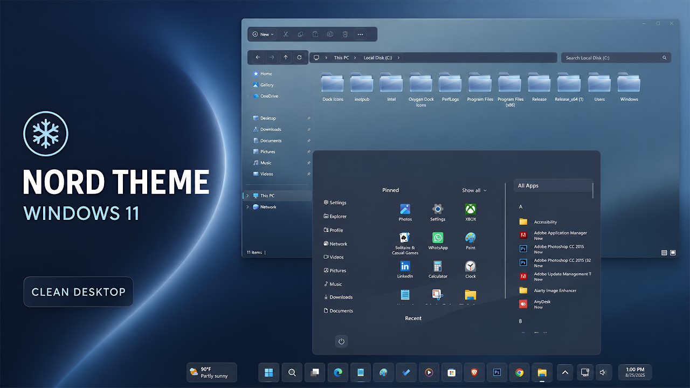Expand This PC node in Explorer sidebar
The height and width of the screenshot is (388, 690).
coord(247,196)
